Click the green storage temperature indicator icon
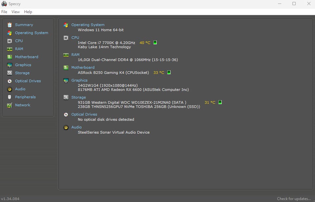This screenshot has height=202, width=315. [220, 102]
